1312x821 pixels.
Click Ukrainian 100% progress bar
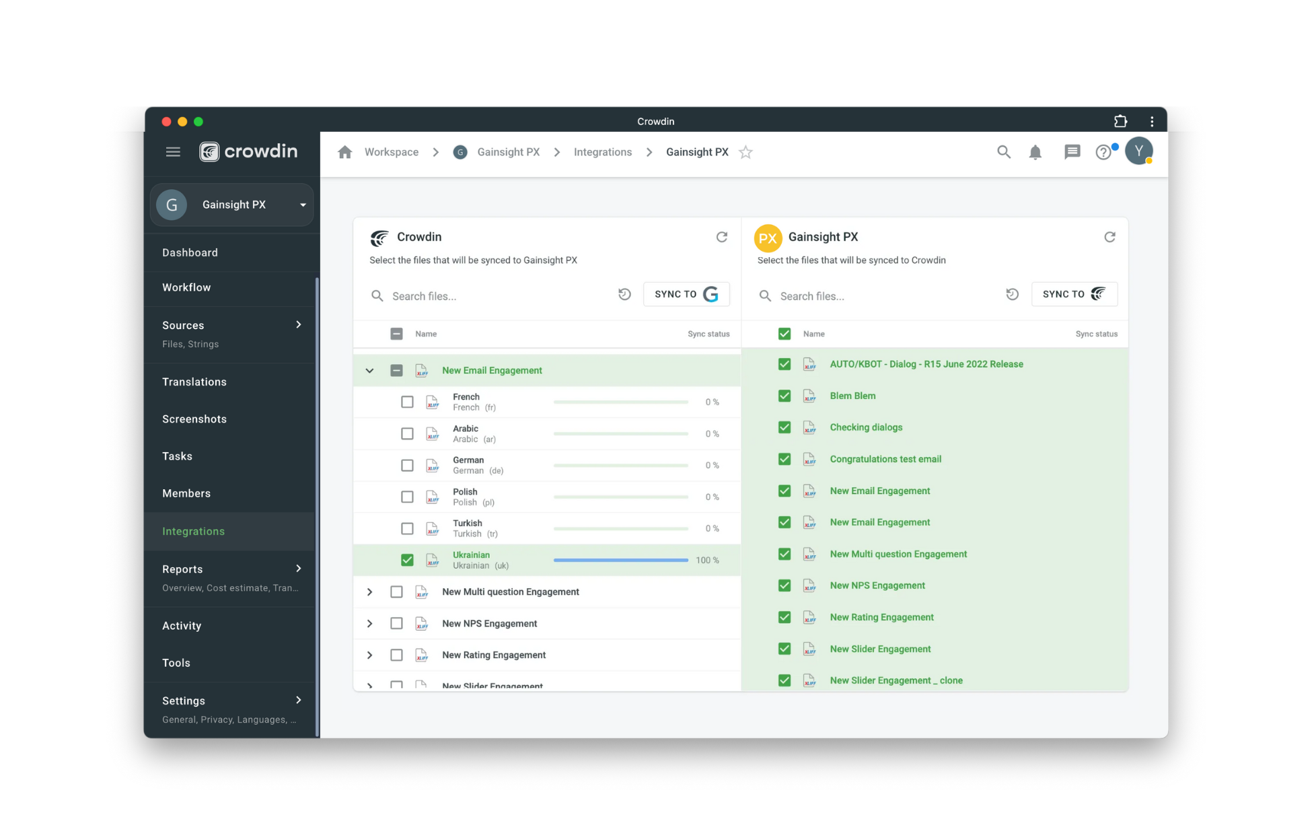[620, 560]
